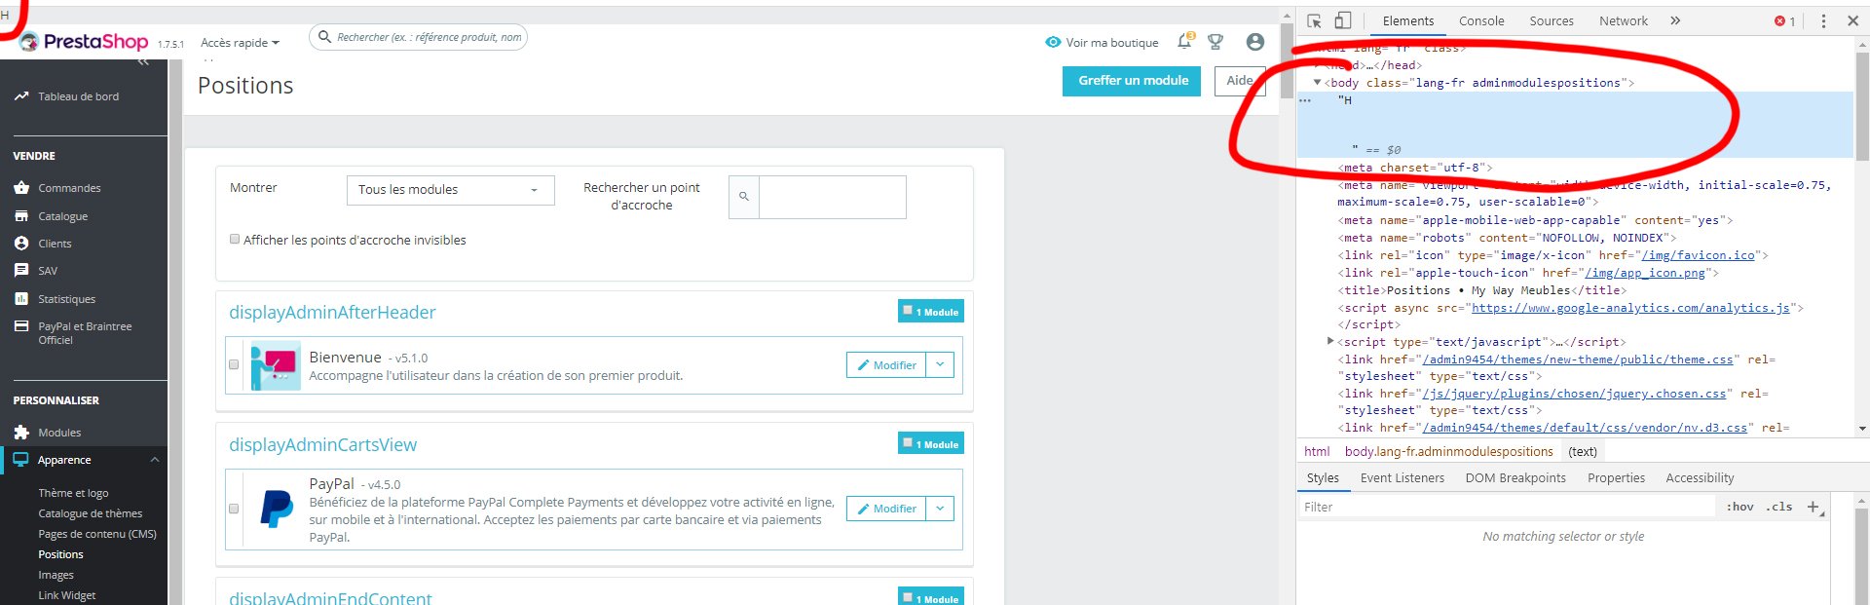
Task: Click the hook search magnifier icon
Action: (x=744, y=197)
